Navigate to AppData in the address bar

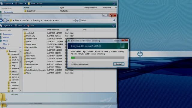pos(26,20)
